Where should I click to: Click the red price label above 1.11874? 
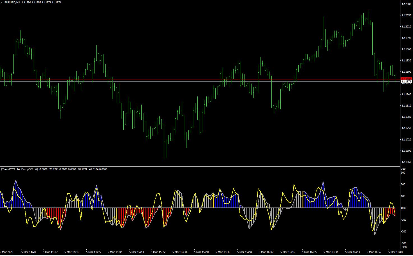[406, 79]
